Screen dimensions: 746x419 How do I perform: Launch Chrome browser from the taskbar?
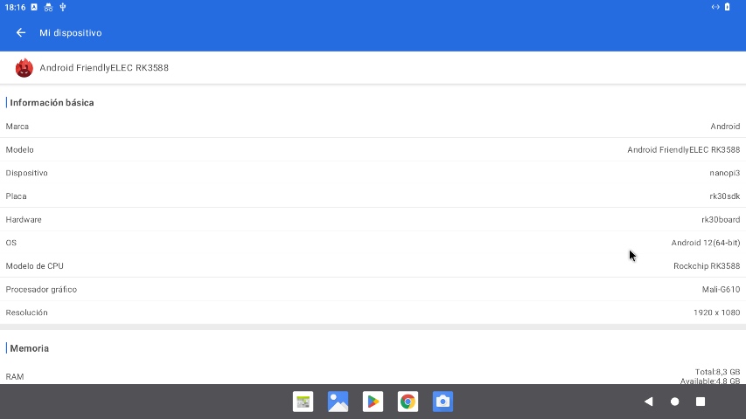coord(408,402)
